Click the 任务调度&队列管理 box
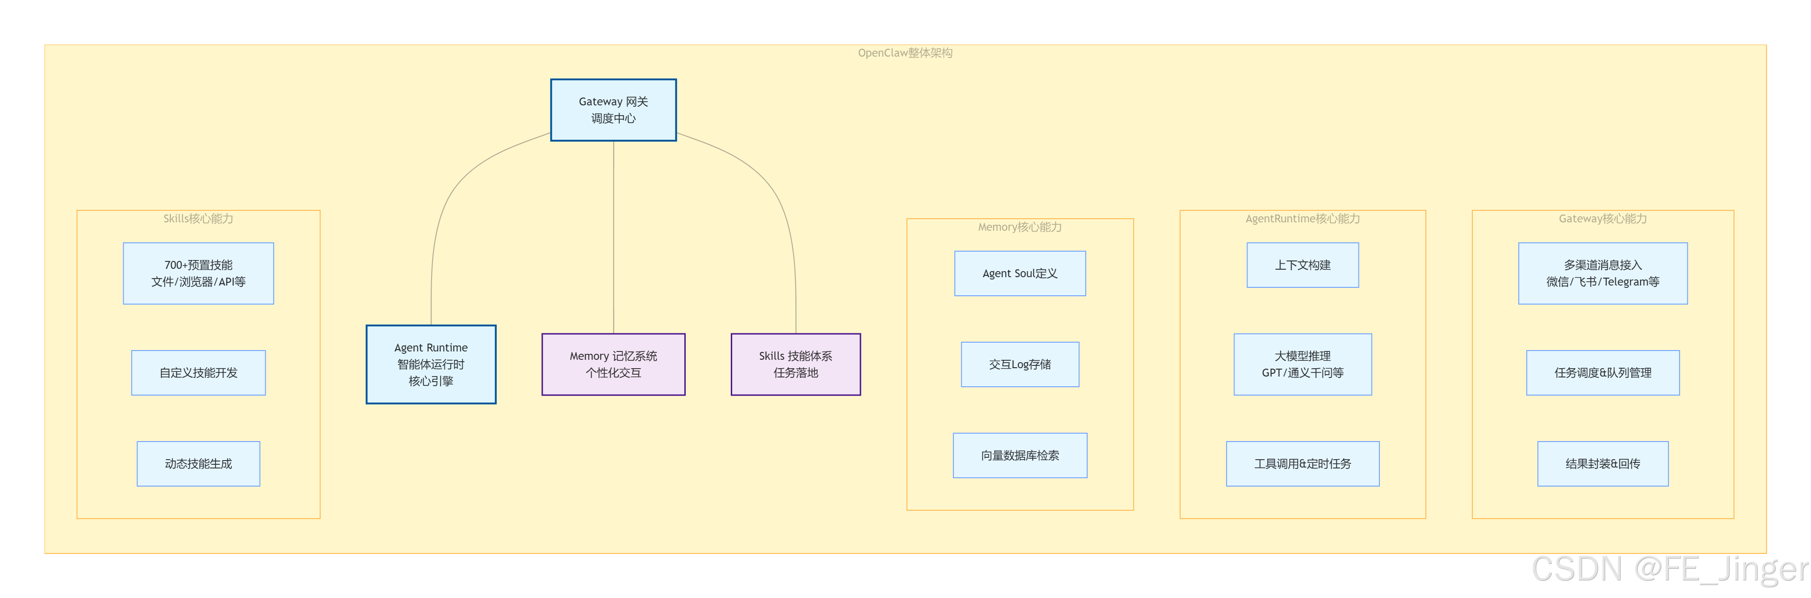The width and height of the screenshot is (1811, 598). 1602,372
